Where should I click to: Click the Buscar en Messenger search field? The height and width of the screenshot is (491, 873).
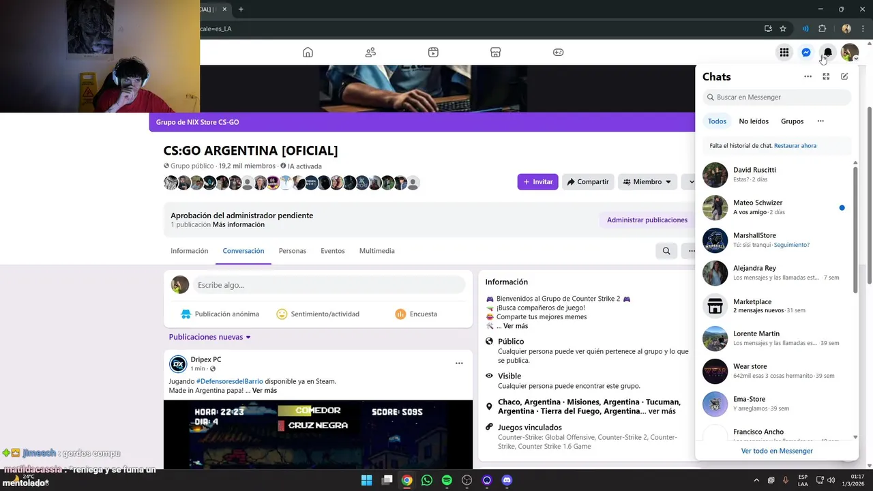point(777,97)
